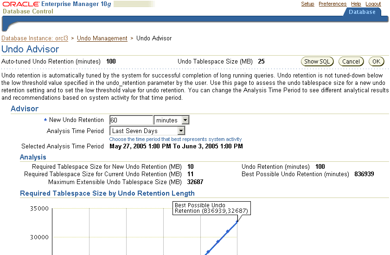
Task: Open the Help page link
Action: (x=356, y=4)
